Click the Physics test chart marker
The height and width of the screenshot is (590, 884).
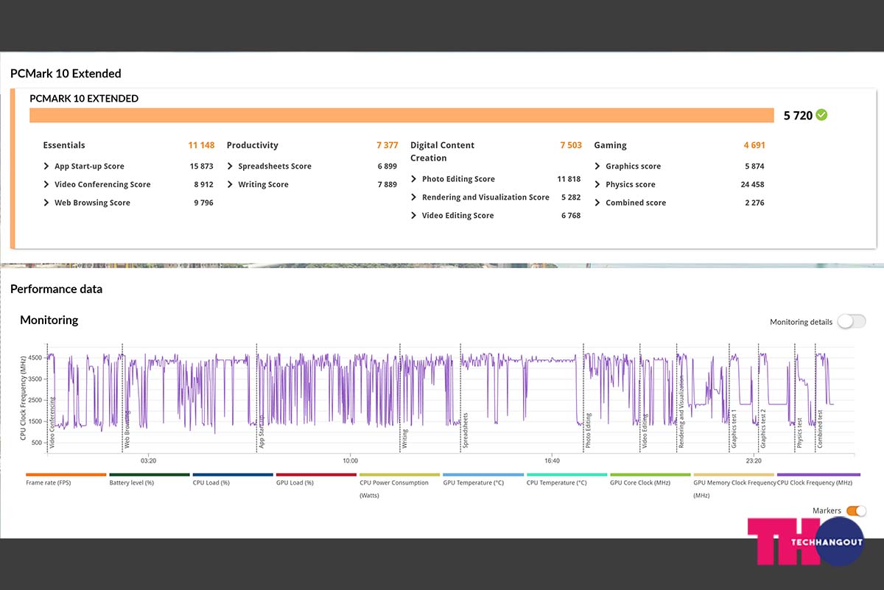coord(800,434)
